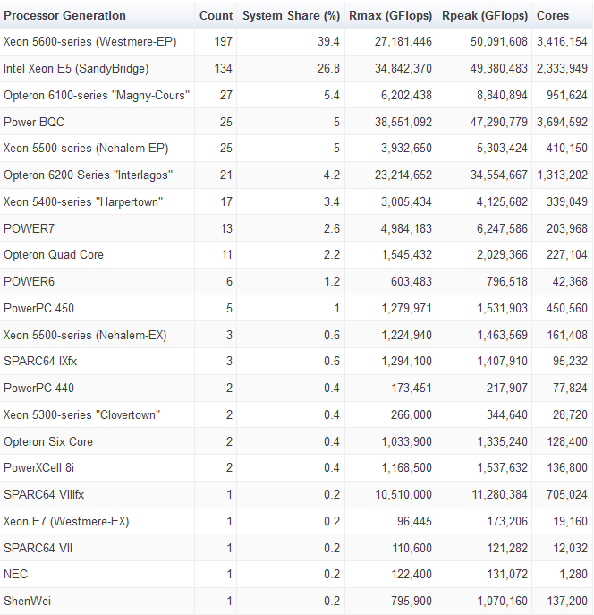Select the SPARC64 VIIIfx cell
The width and height of the screenshot is (594, 615).
point(44,494)
